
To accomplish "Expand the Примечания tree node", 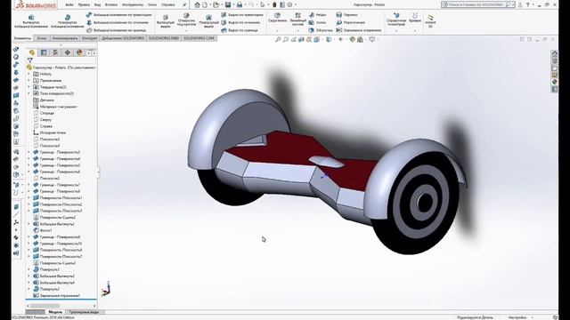I will click(29, 81).
